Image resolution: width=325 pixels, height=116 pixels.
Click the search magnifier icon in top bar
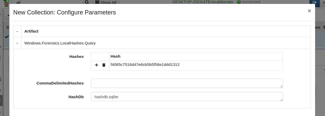coord(87,2)
